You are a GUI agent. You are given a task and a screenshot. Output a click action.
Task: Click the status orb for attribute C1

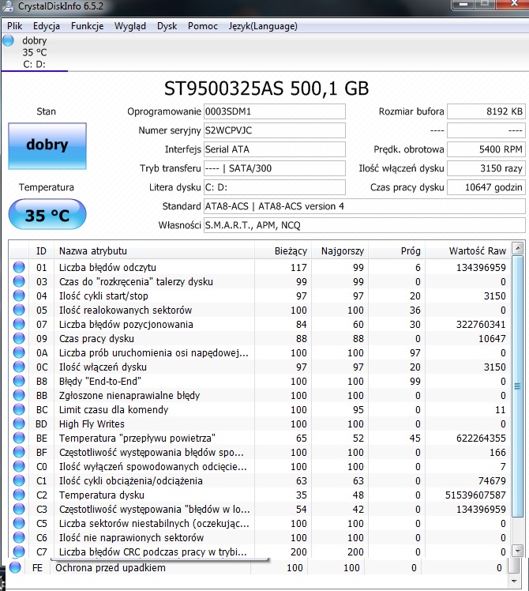(19, 480)
